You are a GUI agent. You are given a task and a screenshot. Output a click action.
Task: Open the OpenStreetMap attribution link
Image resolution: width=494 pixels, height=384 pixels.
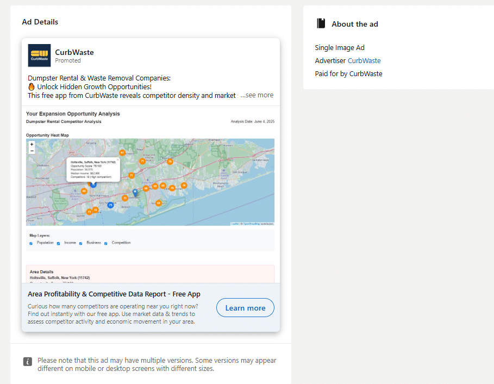pyautogui.click(x=251, y=224)
